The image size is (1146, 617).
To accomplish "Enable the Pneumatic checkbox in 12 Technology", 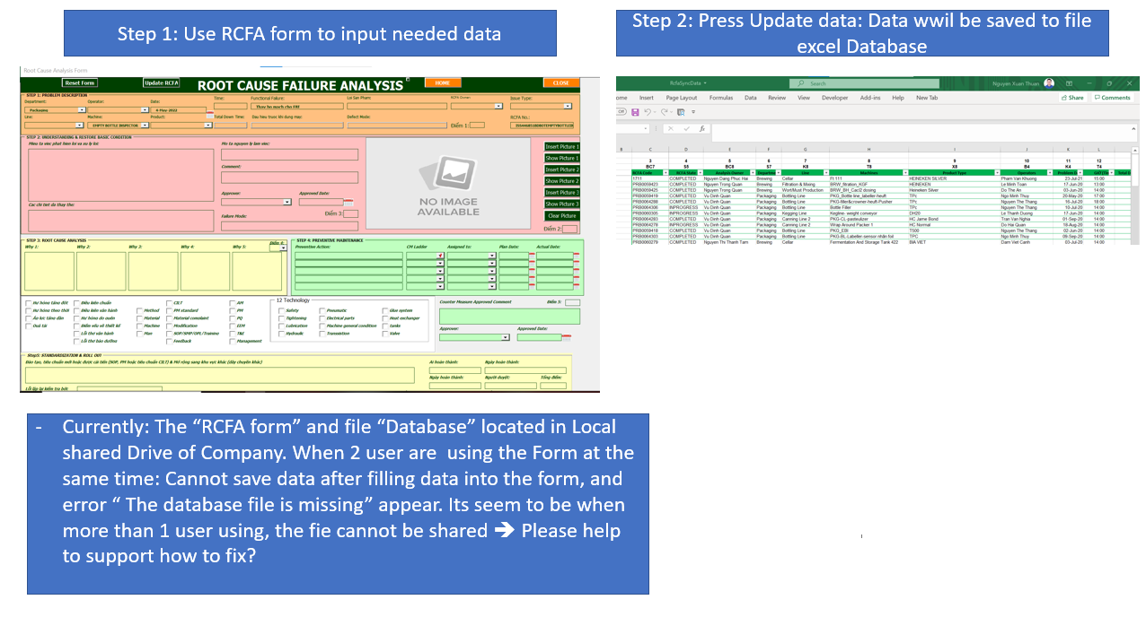I will (x=322, y=310).
